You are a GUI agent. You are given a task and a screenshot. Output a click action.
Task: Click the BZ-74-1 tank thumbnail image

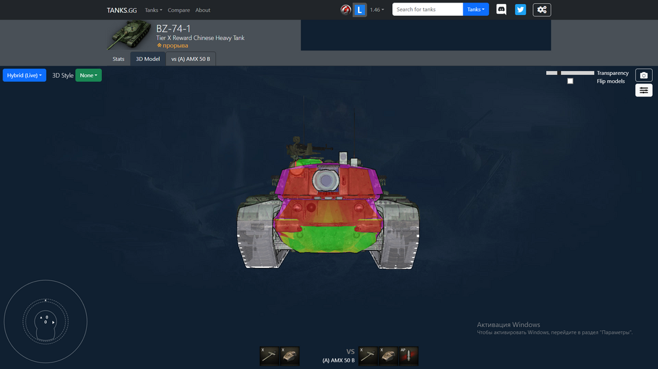pos(129,35)
